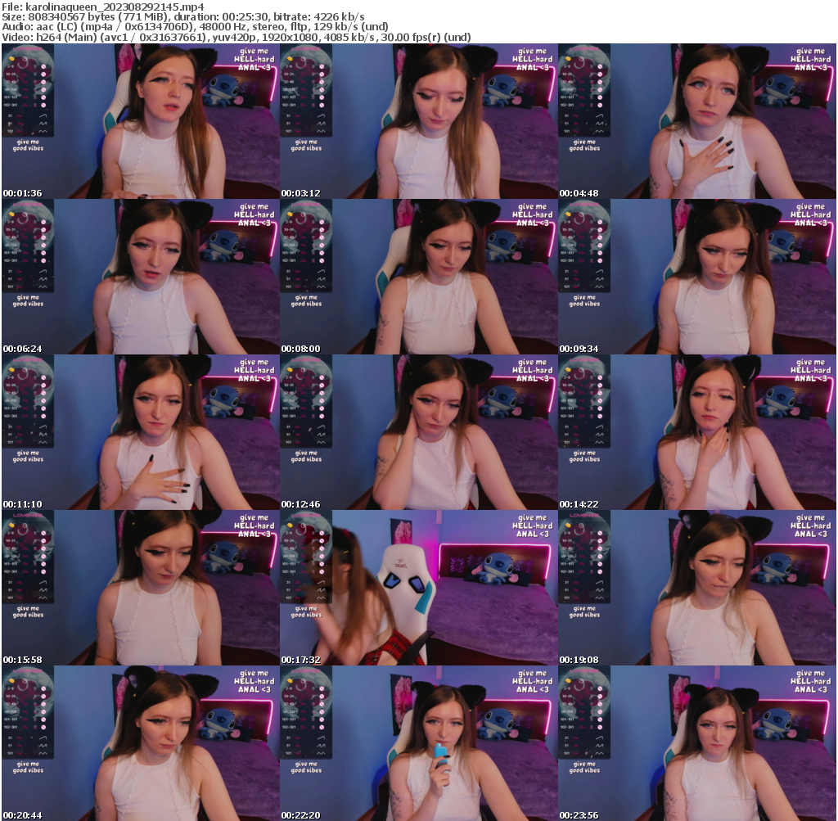The image size is (838, 821).
Task: Choose the thumbnail marked 00:11:10
Action: pyautogui.click(x=141, y=432)
